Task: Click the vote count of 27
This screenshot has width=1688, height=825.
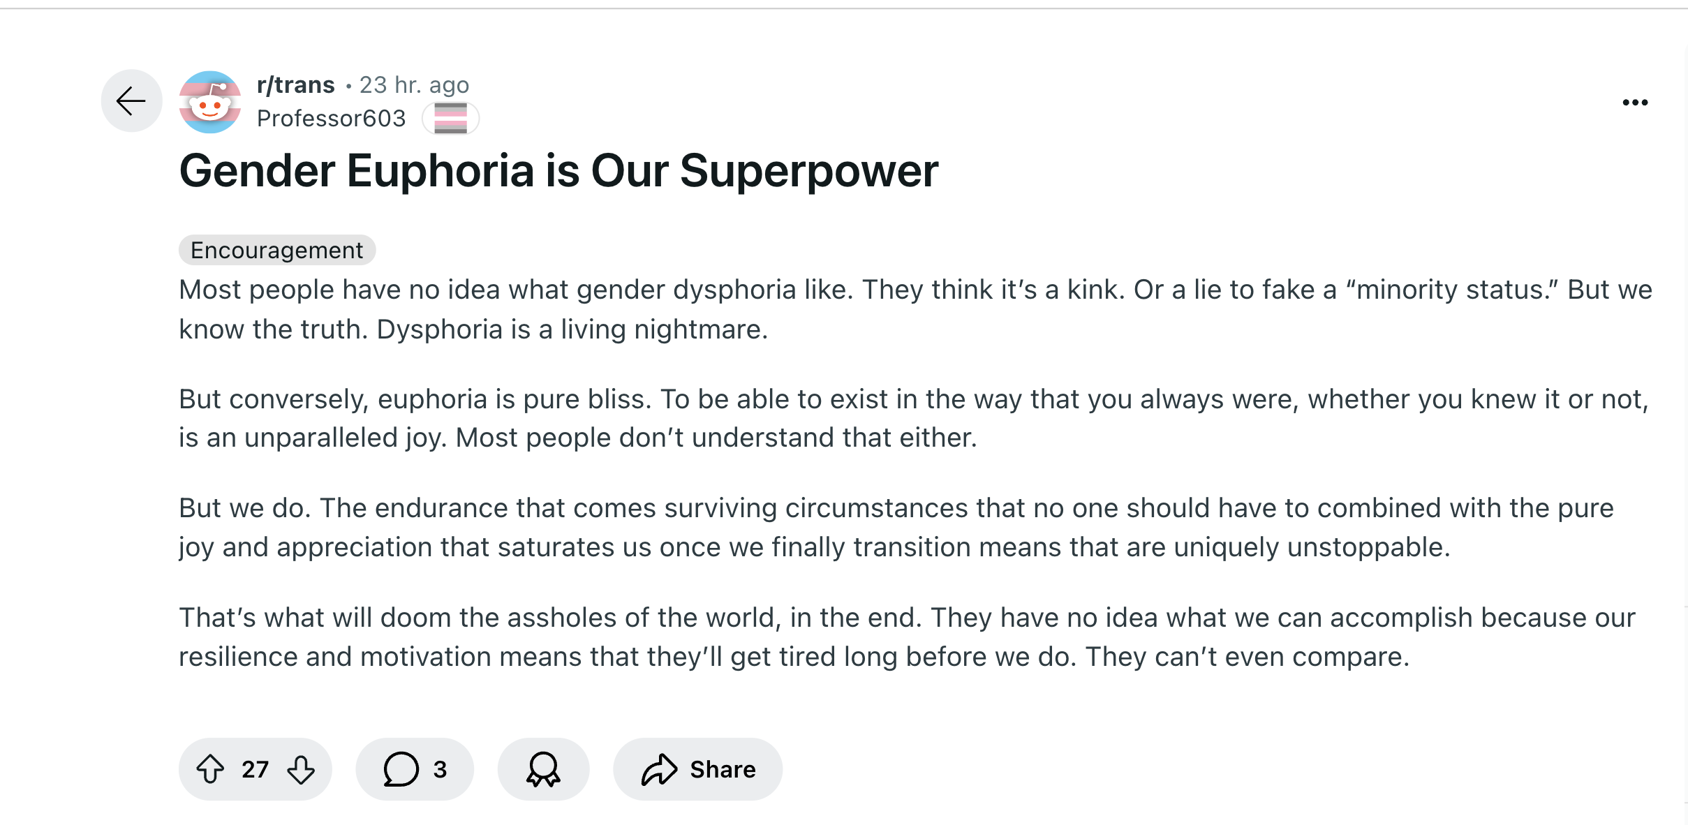Action: [256, 769]
